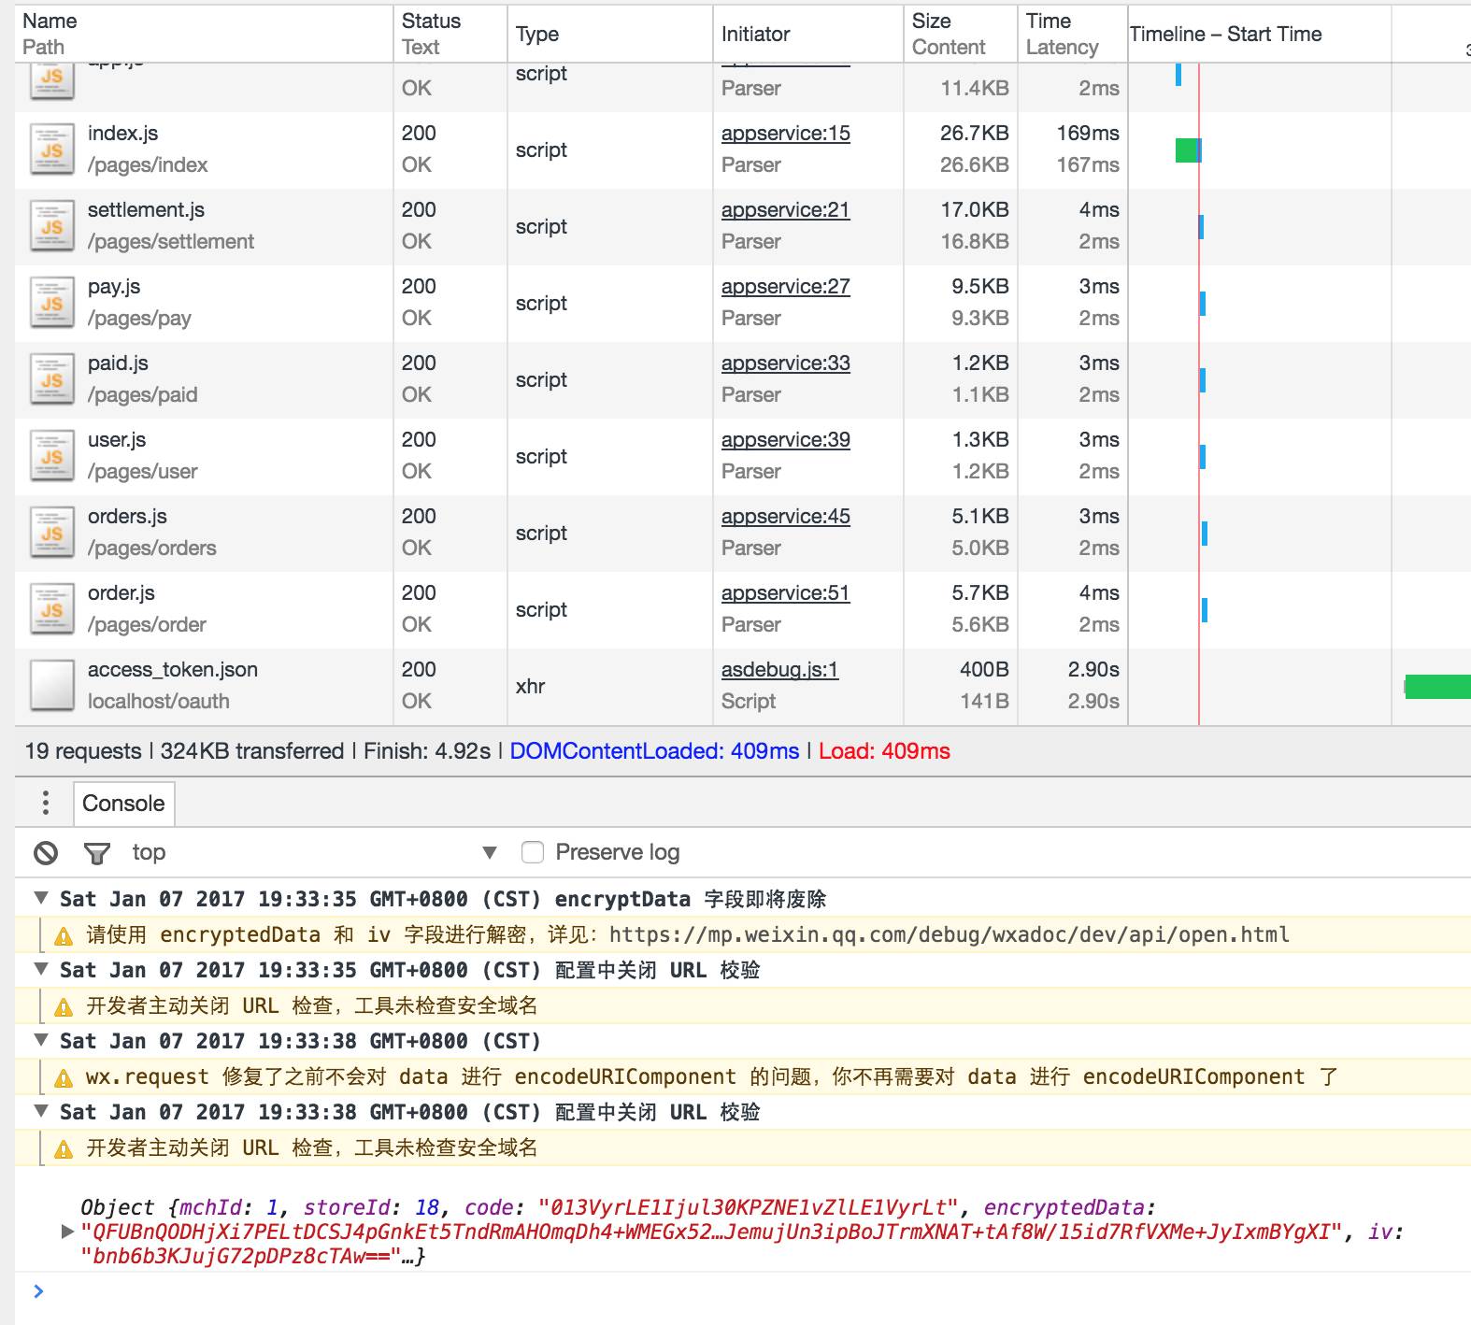Expand the logged Object with mchId

67,1232
